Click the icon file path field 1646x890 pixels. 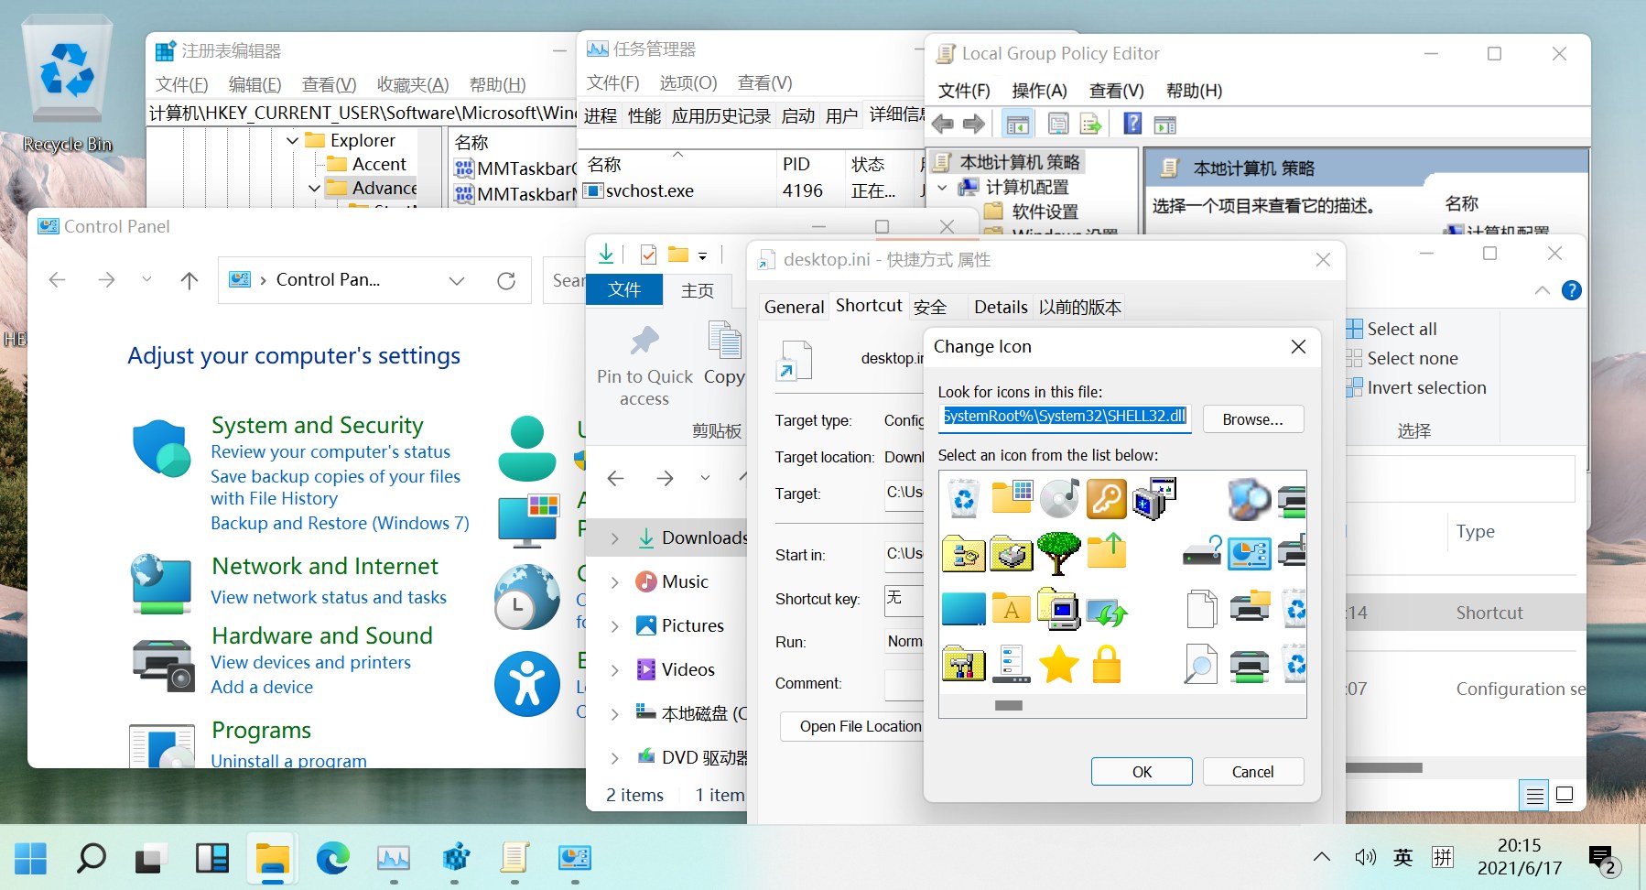[x=1065, y=418]
